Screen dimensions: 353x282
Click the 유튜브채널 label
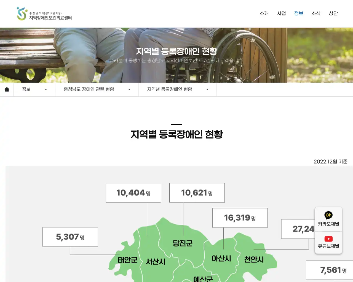(x=328, y=246)
